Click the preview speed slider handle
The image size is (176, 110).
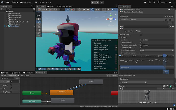[163, 89]
